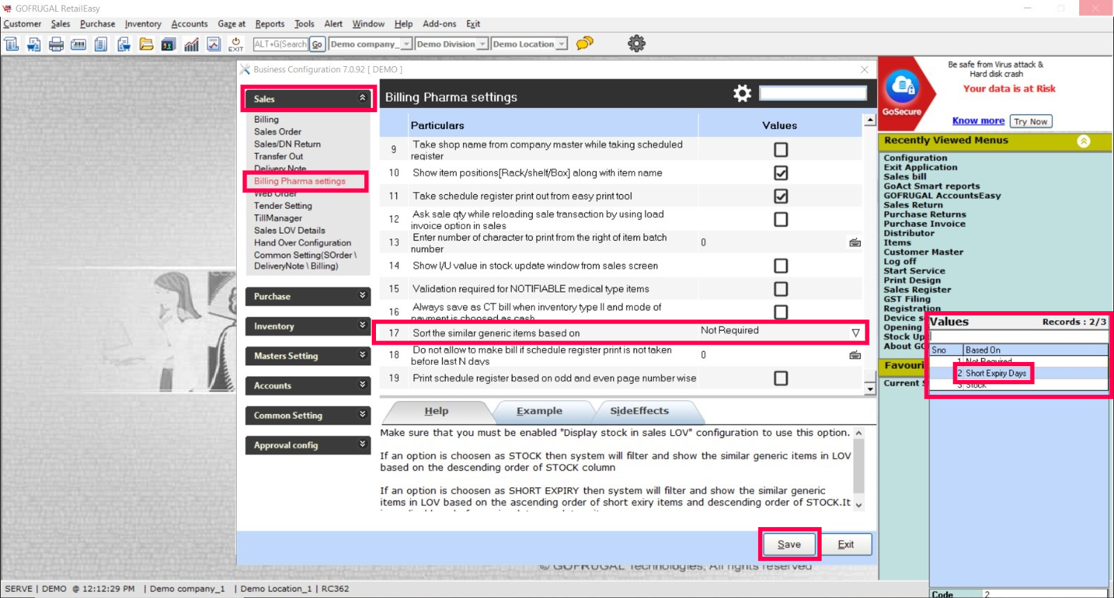Open the chat bubbles icon
1114x598 pixels.
click(x=585, y=43)
